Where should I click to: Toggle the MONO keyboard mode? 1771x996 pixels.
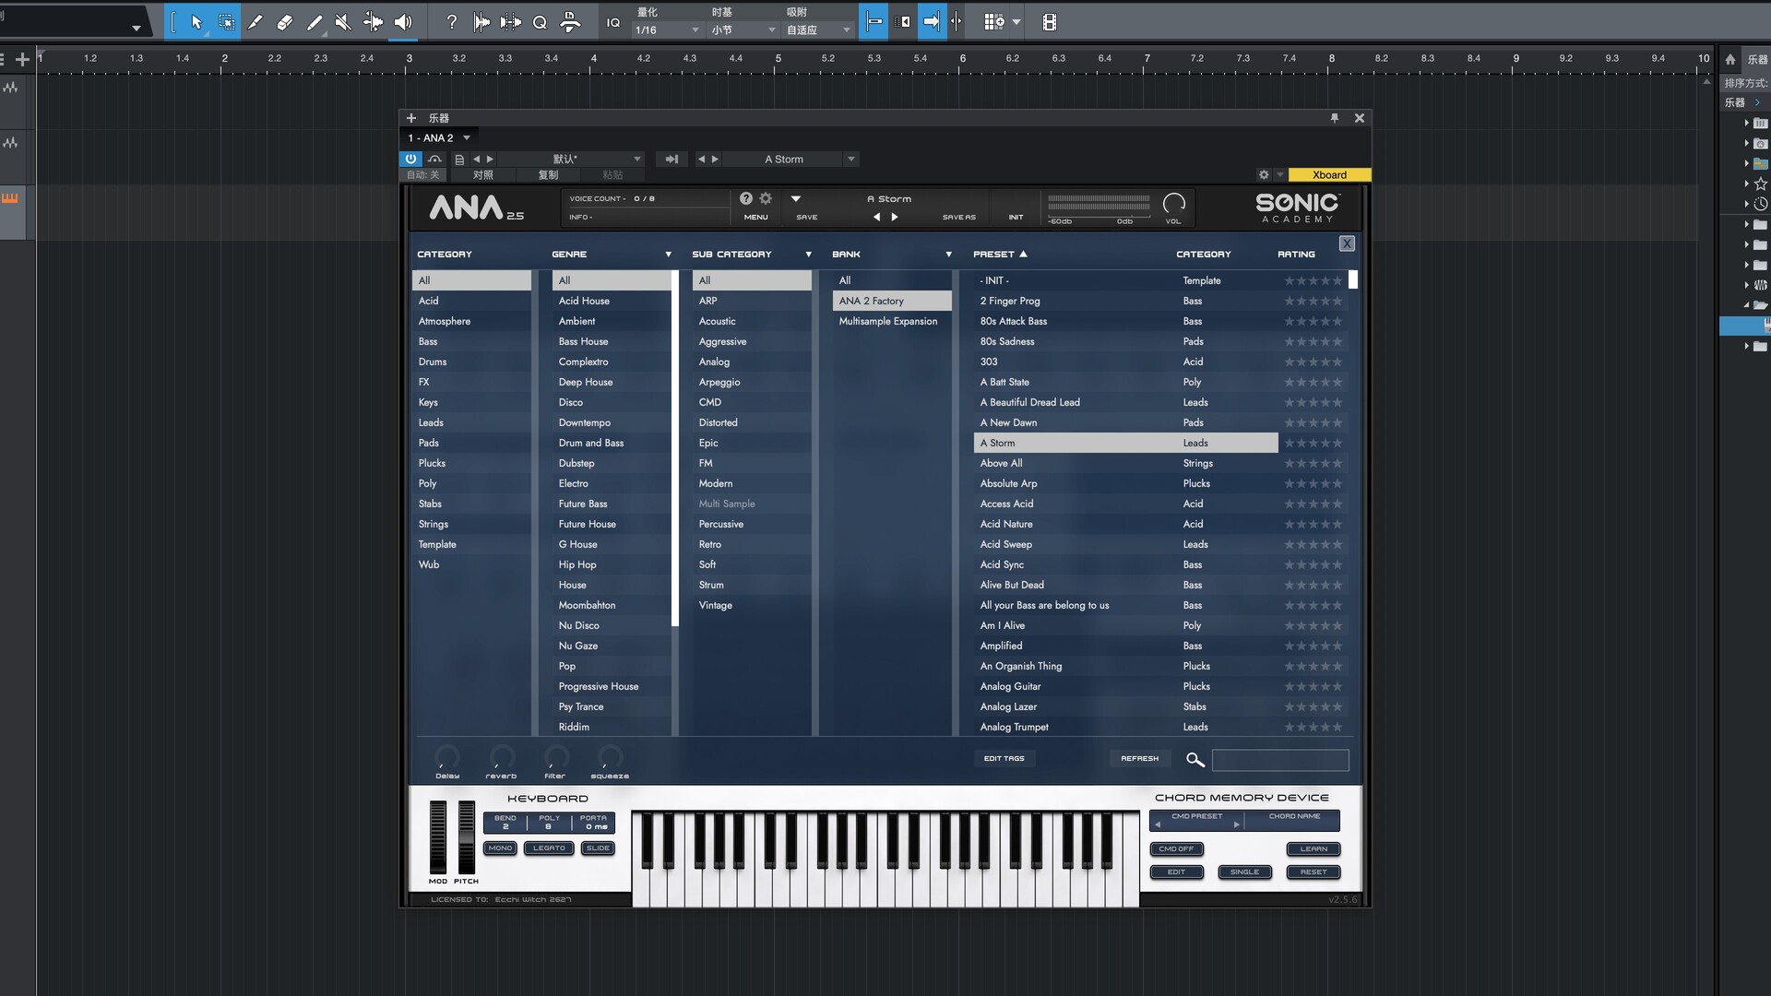[x=500, y=848]
